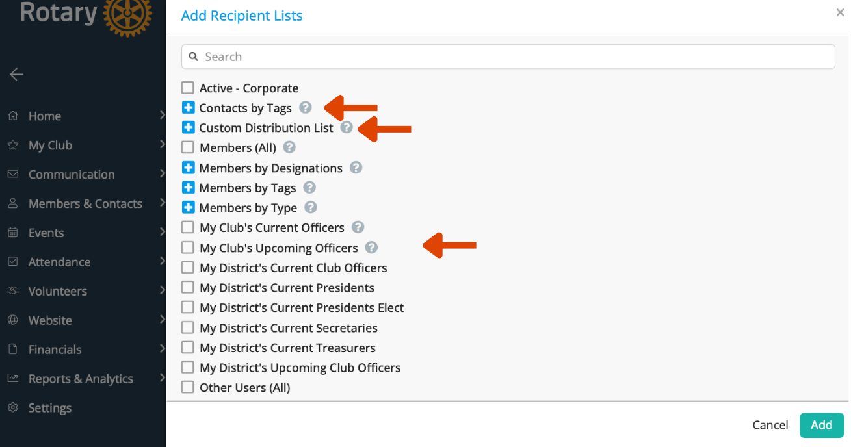Click help icon beside Members (All)
This screenshot has height=447, width=851.
pos(290,147)
